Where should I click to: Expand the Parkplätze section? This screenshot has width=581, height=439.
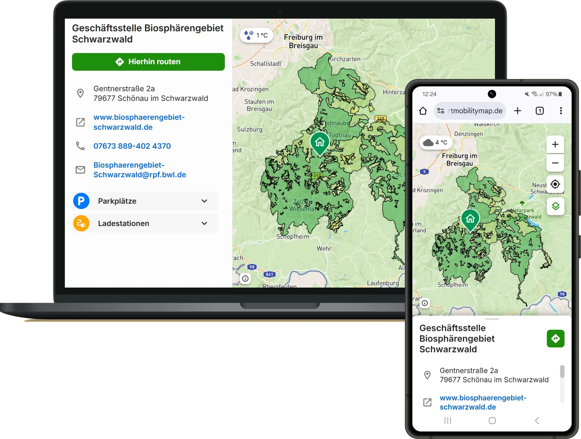[x=145, y=201]
